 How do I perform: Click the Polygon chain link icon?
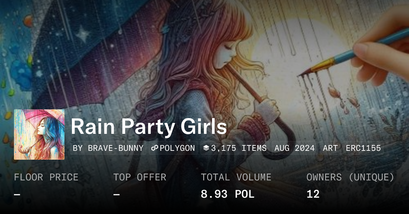(x=154, y=148)
